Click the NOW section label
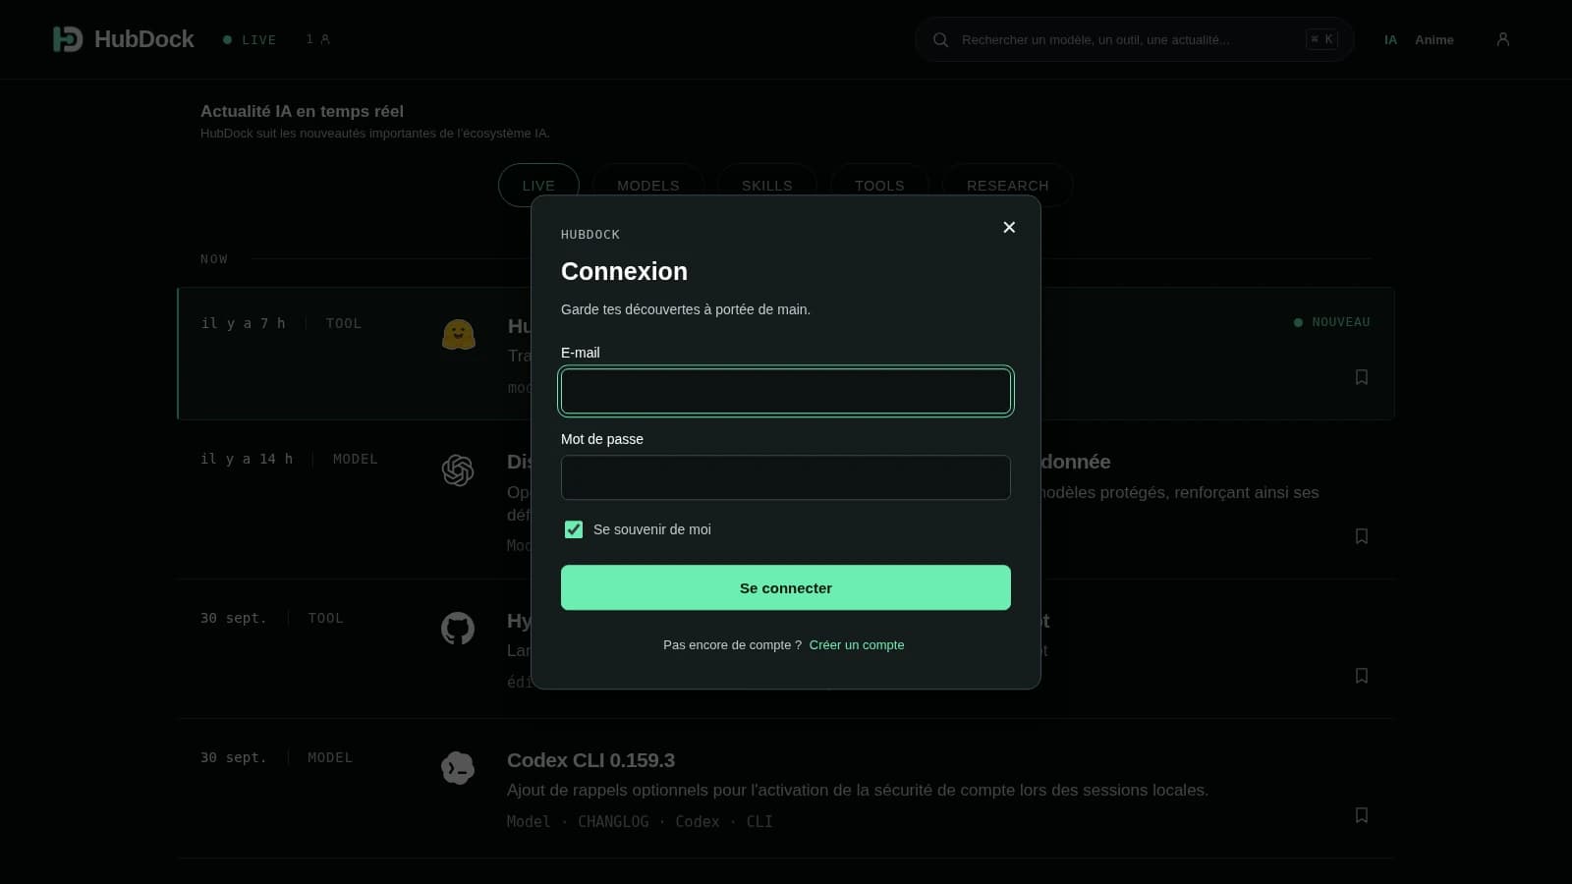This screenshot has width=1572, height=884. pos(214,259)
